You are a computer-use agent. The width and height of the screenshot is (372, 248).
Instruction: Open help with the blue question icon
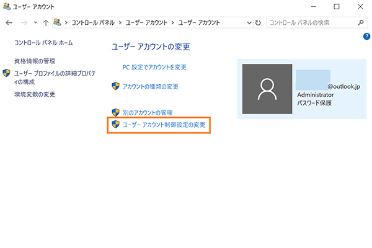click(x=366, y=37)
